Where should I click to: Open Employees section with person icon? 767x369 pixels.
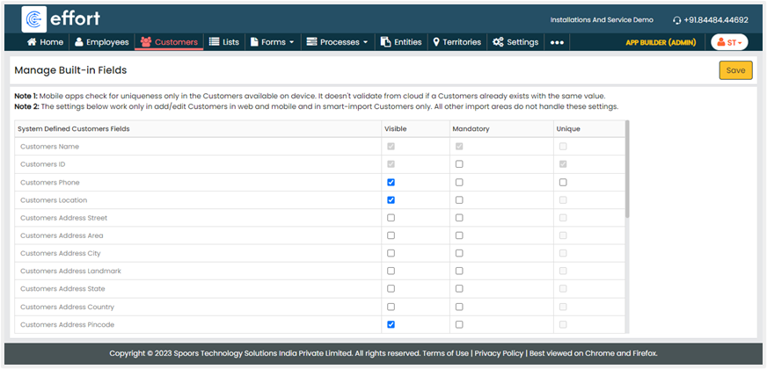pyautogui.click(x=80, y=42)
